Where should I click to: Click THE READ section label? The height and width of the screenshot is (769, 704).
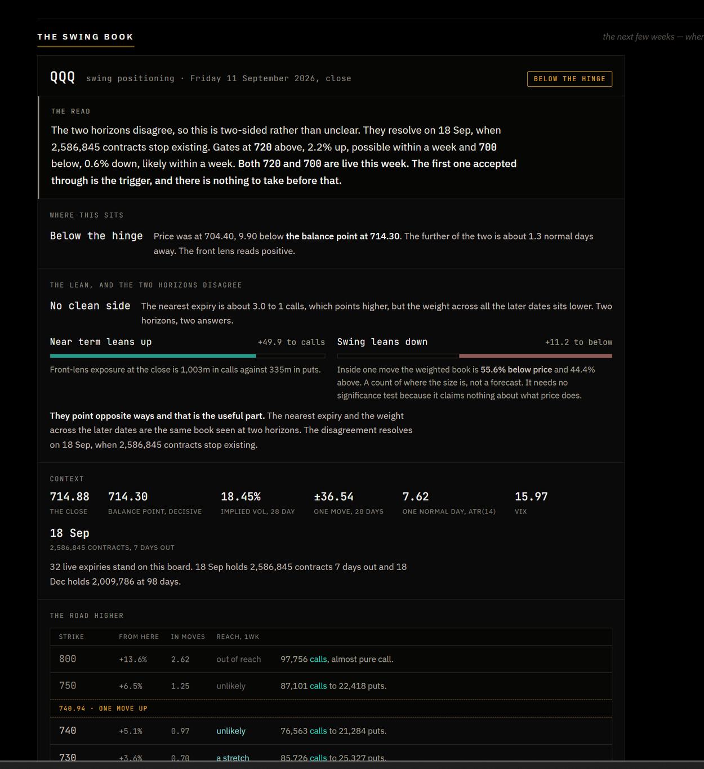(x=71, y=112)
